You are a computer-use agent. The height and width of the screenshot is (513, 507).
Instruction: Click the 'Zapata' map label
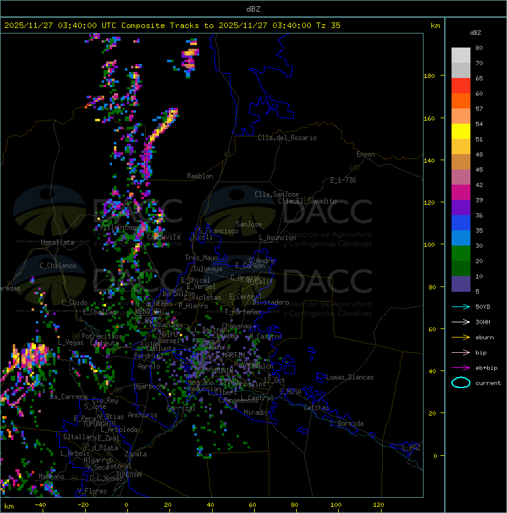click(x=135, y=454)
